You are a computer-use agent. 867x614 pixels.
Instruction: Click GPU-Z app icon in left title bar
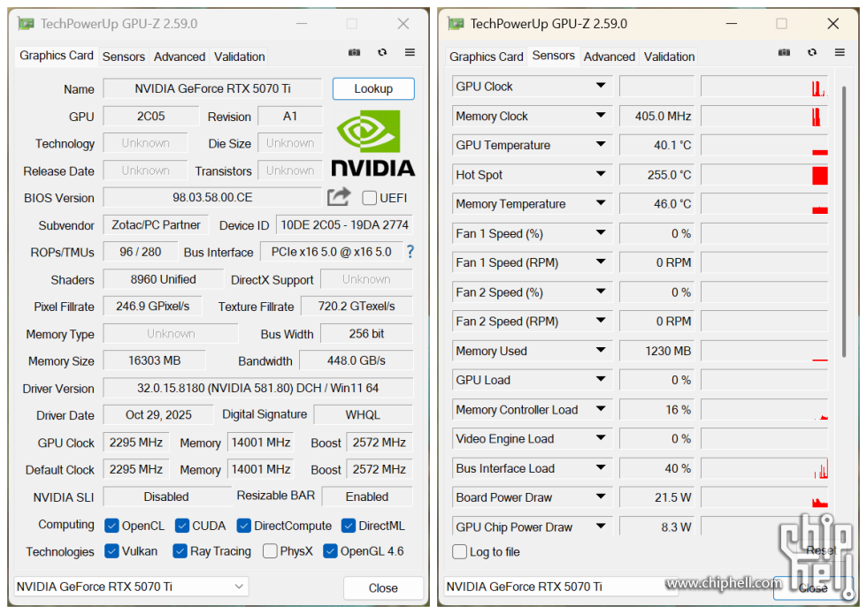point(26,24)
